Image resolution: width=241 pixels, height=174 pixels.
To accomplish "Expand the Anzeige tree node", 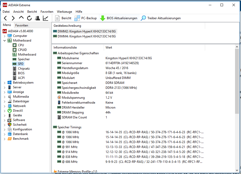I will coord(4,92).
